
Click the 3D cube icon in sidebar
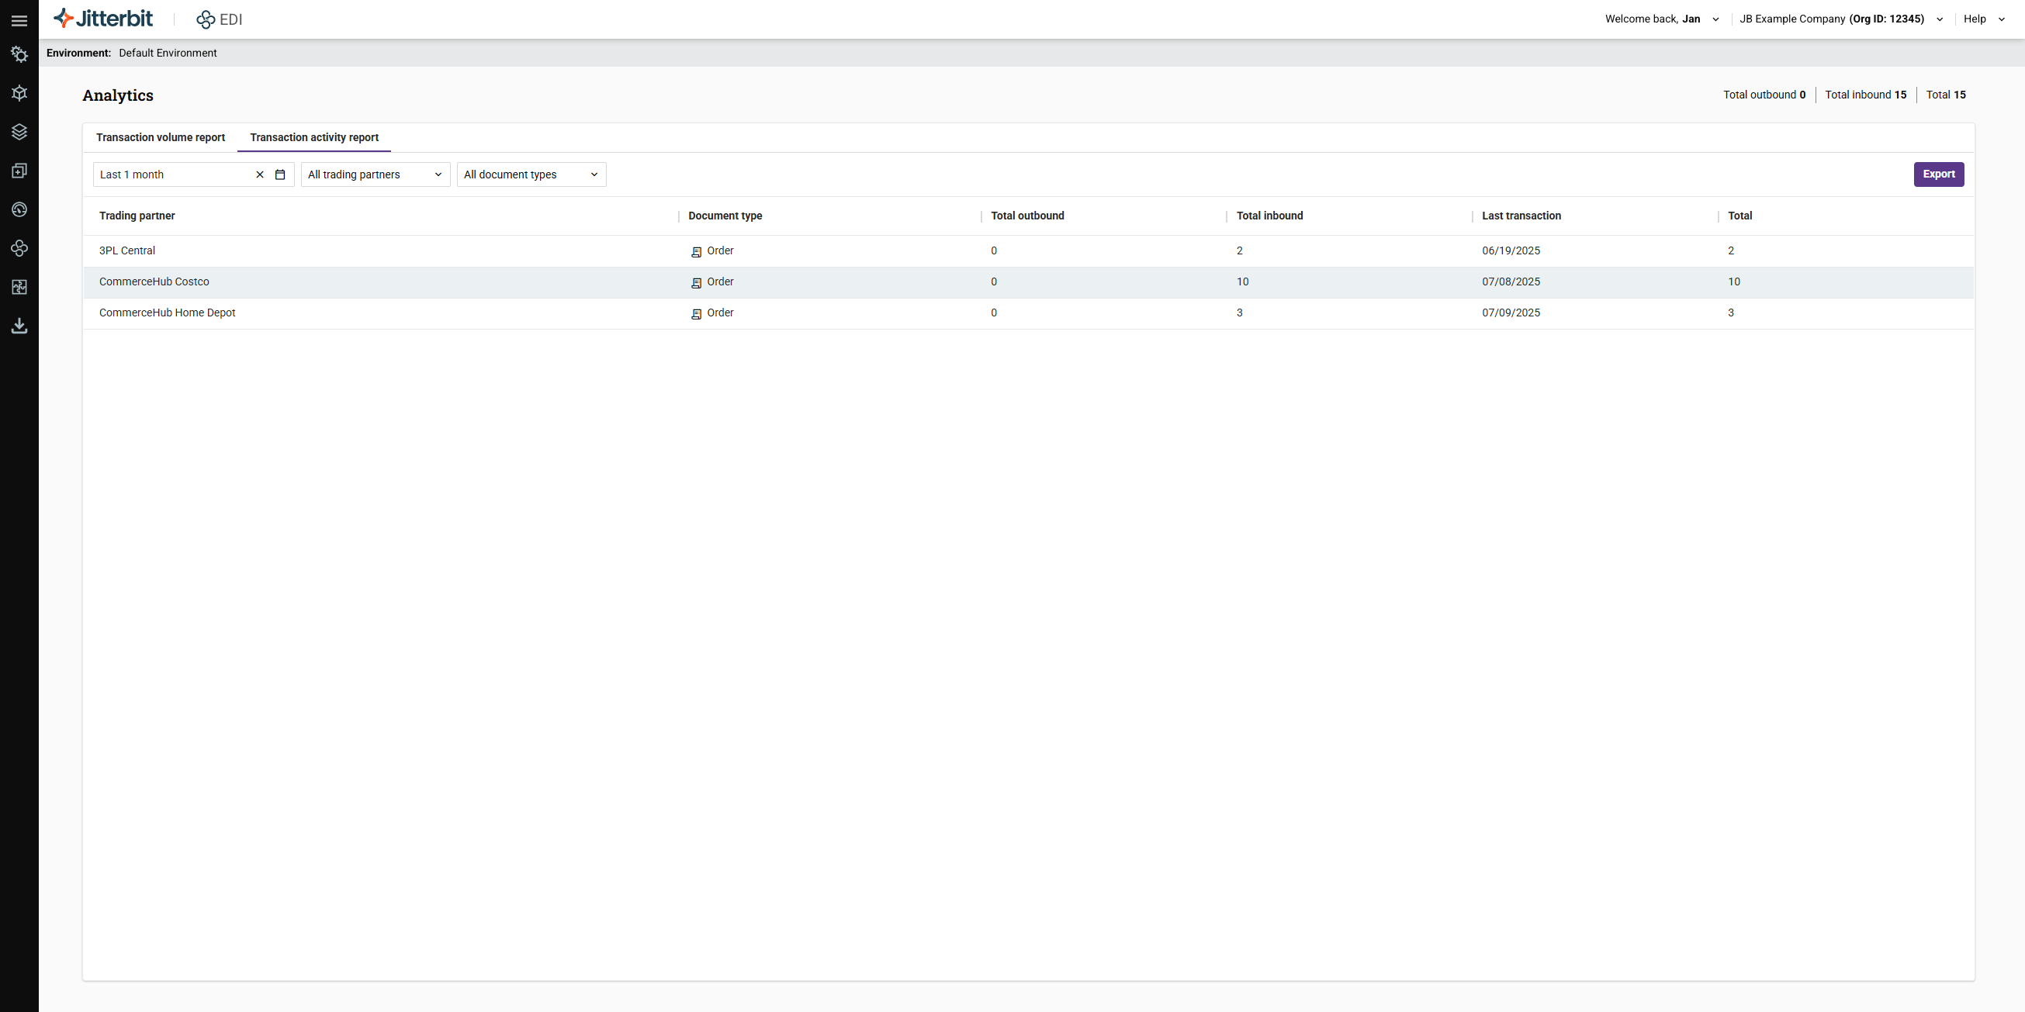tap(19, 93)
